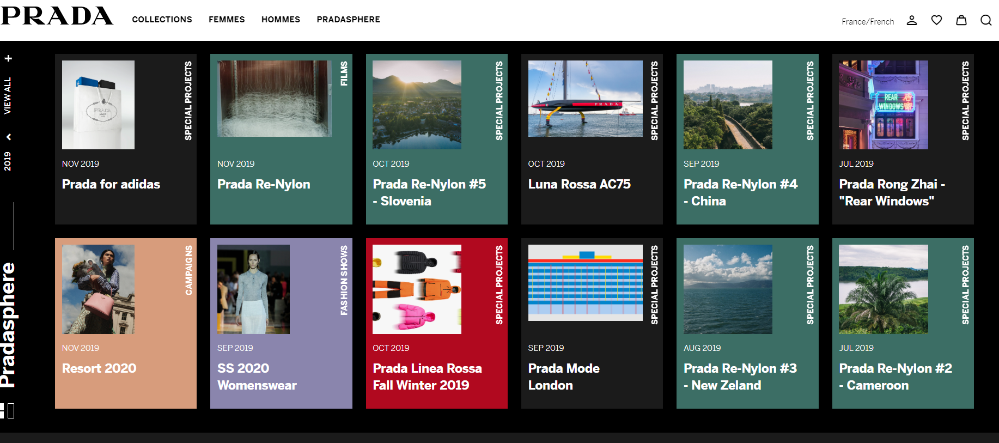Viewport: 999px width, 443px height.
Task: Open the user account icon
Action: tap(911, 20)
